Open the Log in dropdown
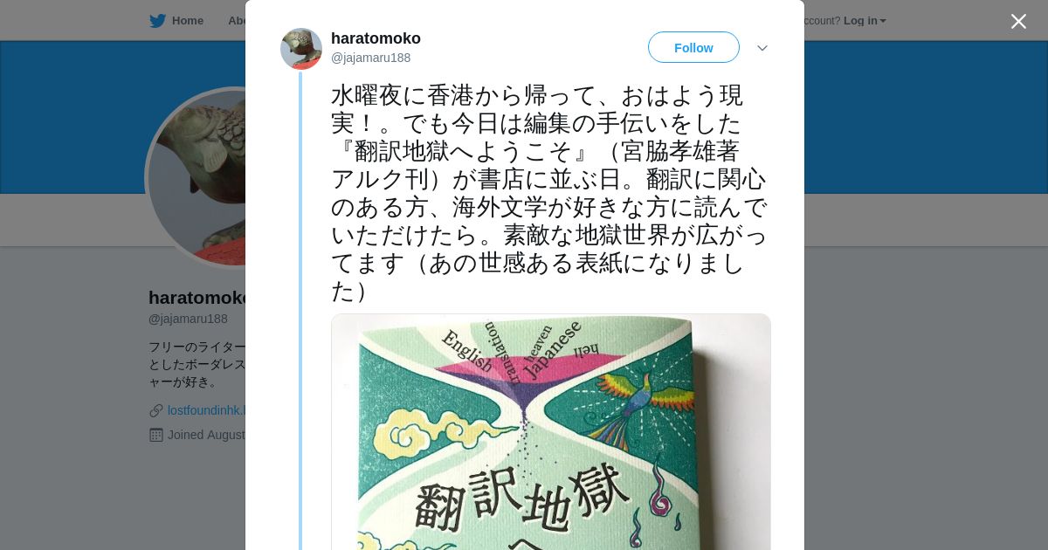 tap(865, 21)
